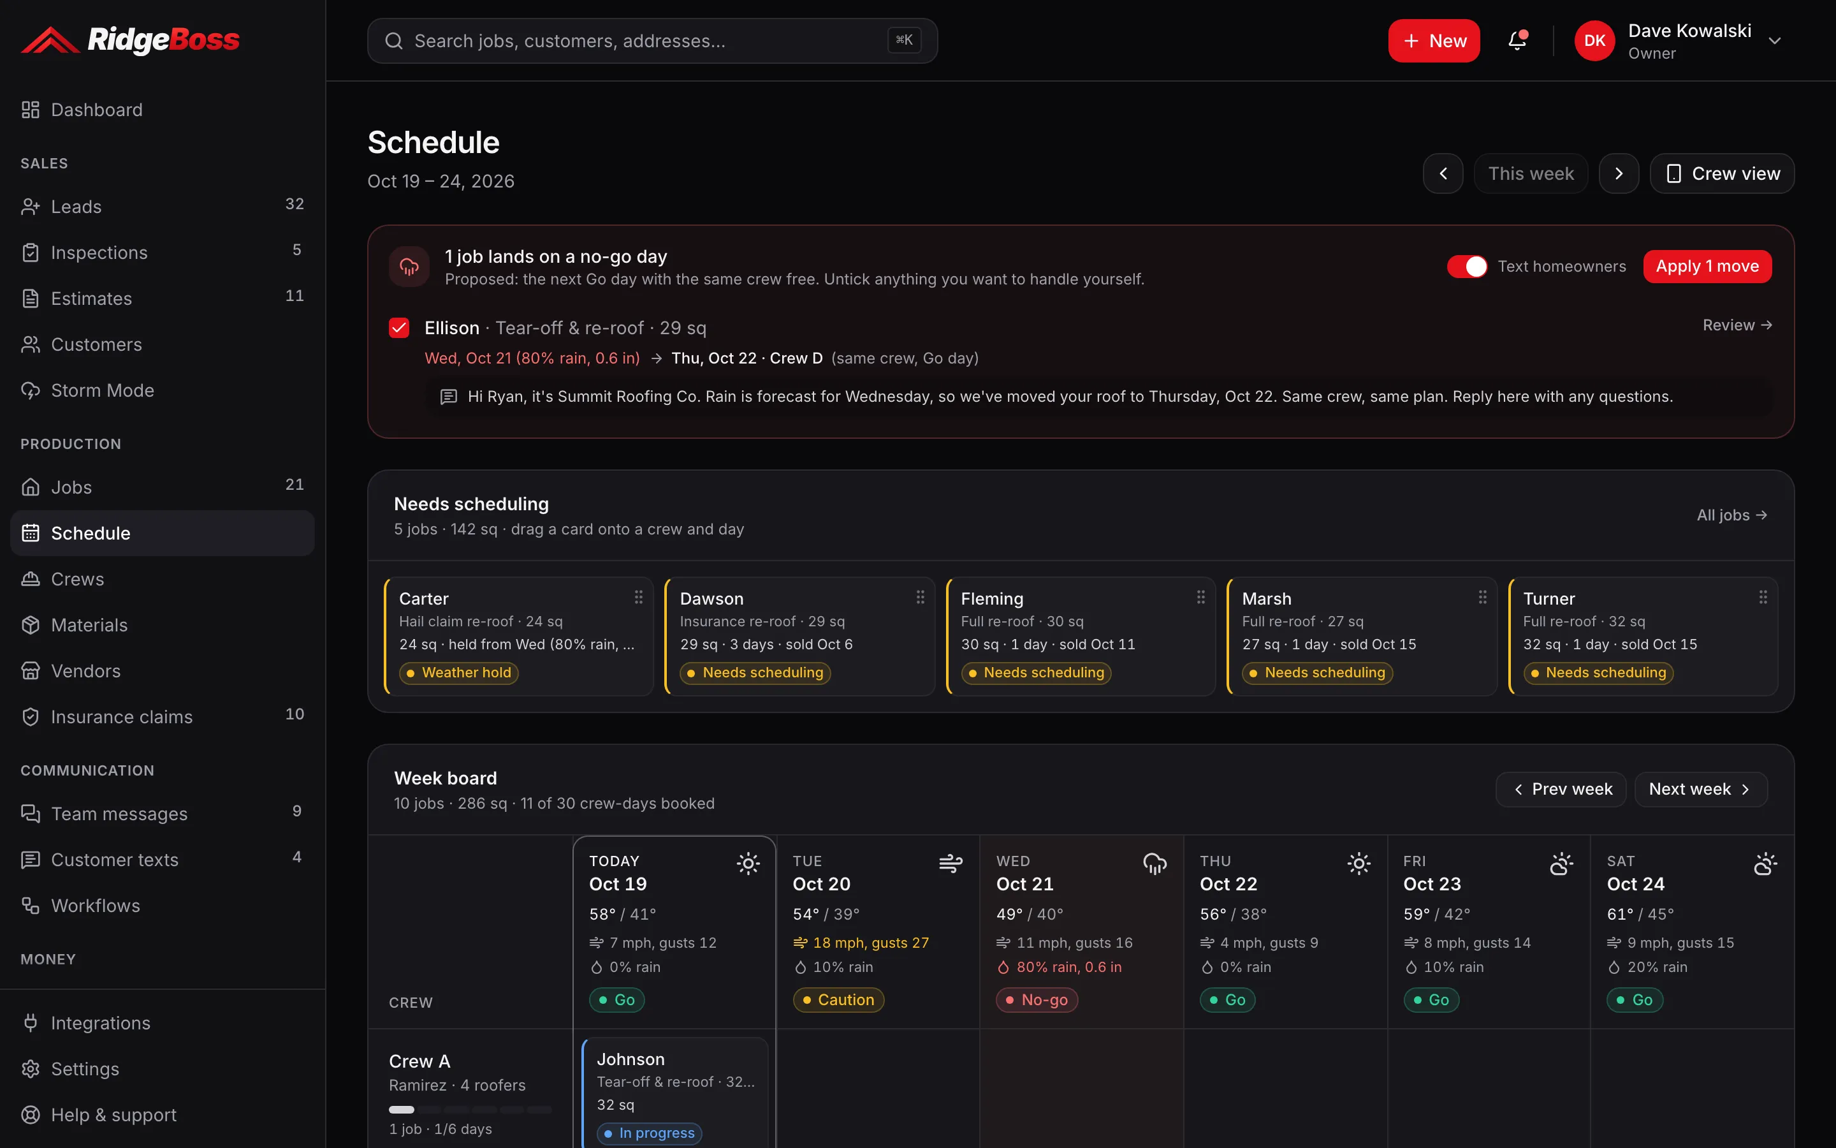Click the search magnifier icon
This screenshot has width=1836, height=1148.
pos(394,41)
